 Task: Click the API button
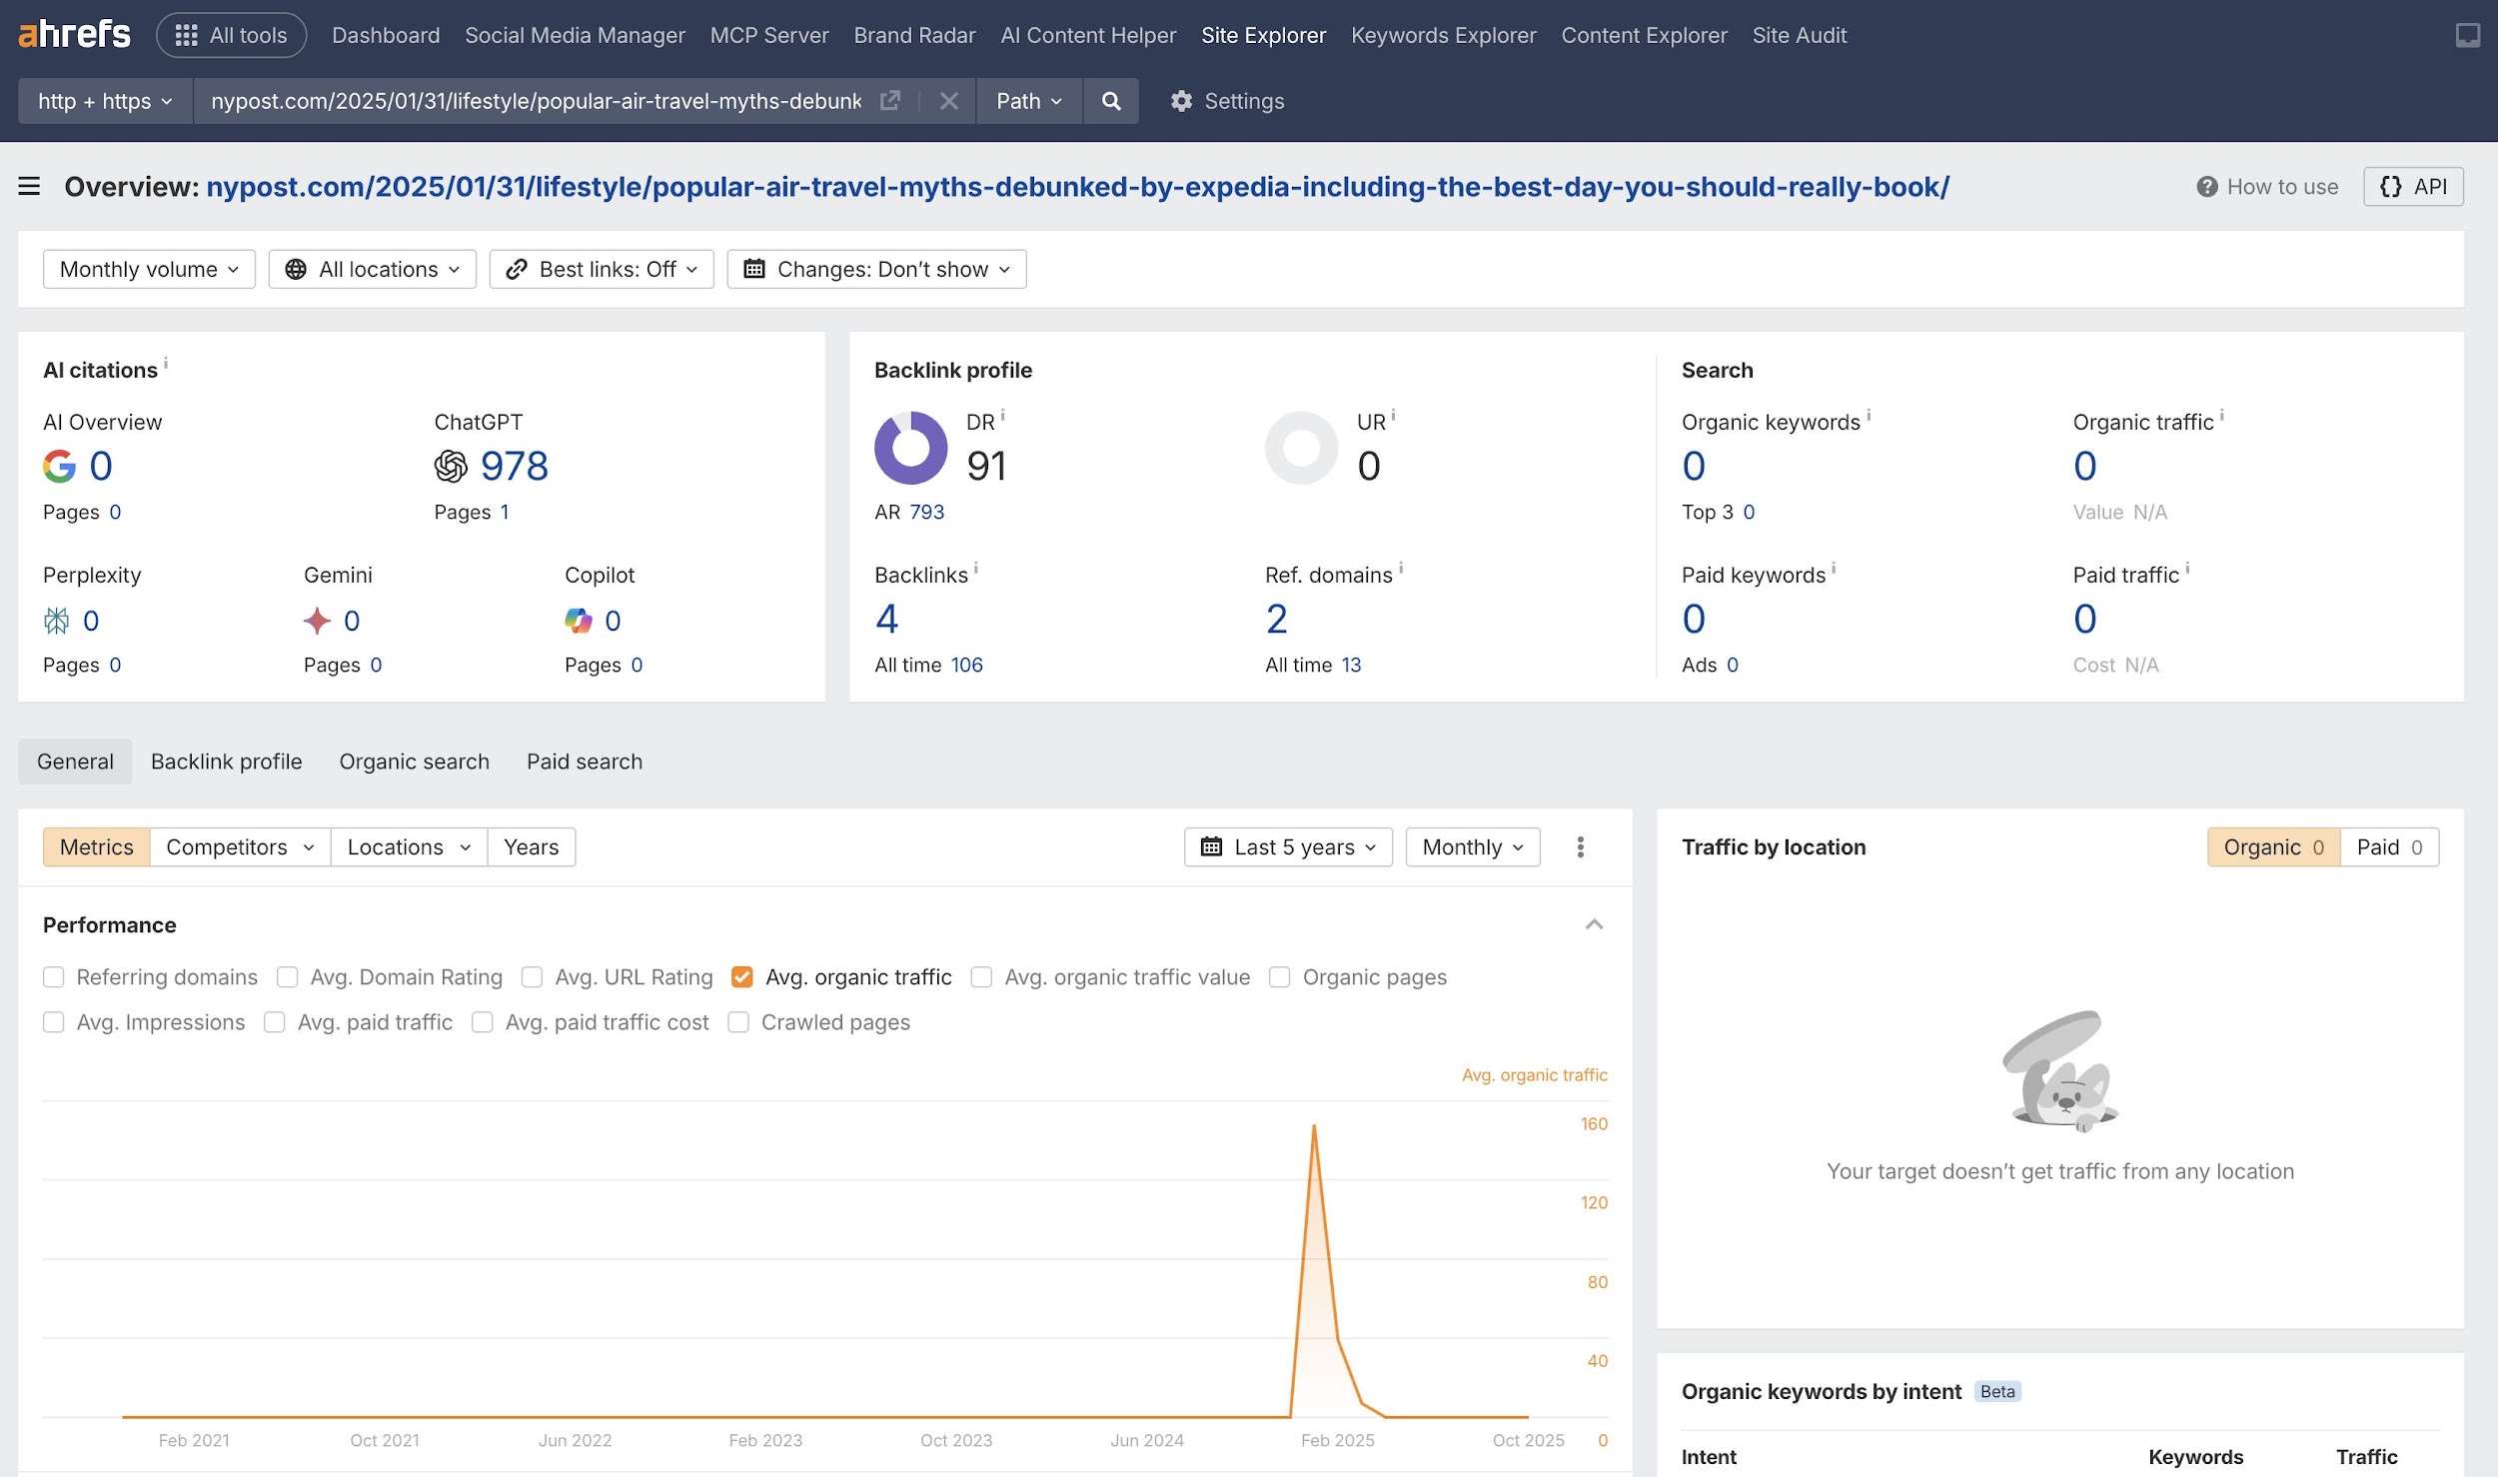click(2412, 187)
